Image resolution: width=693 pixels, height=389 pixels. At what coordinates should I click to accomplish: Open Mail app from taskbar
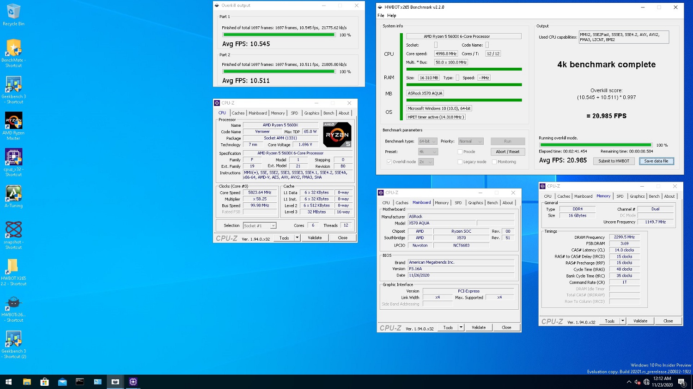62,382
